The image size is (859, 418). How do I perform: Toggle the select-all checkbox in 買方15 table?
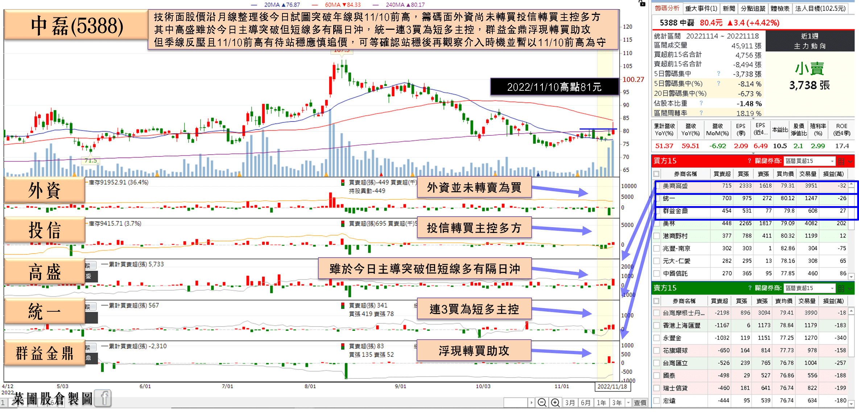657,174
